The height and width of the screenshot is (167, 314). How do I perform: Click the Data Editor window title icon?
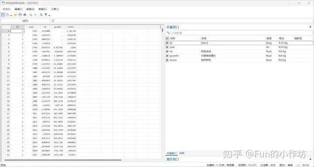click(3, 3)
